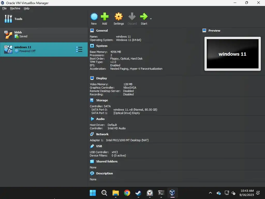Click the Add machine plus icon
This screenshot has height=199, width=265.
[x=105, y=17]
